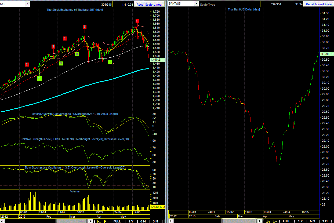Click the Slow Stochastics Oscillator indicator label
This screenshot has width=334, height=223.
75,167
